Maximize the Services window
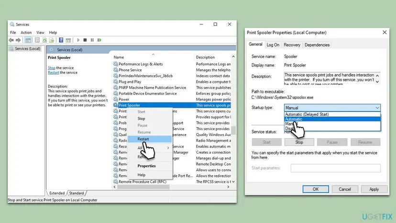This screenshot has width=396, height=223. point(215,24)
